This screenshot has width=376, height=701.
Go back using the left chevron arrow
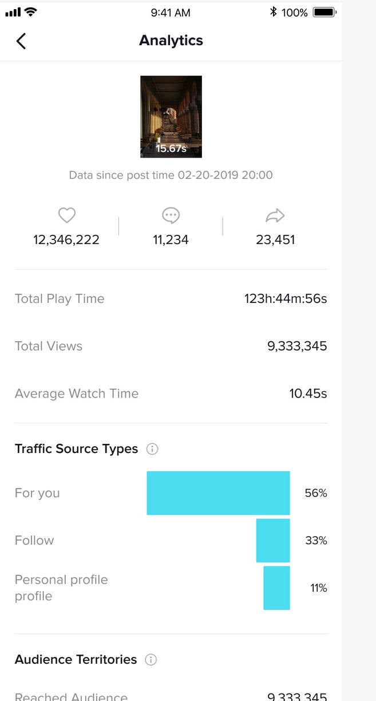21,41
